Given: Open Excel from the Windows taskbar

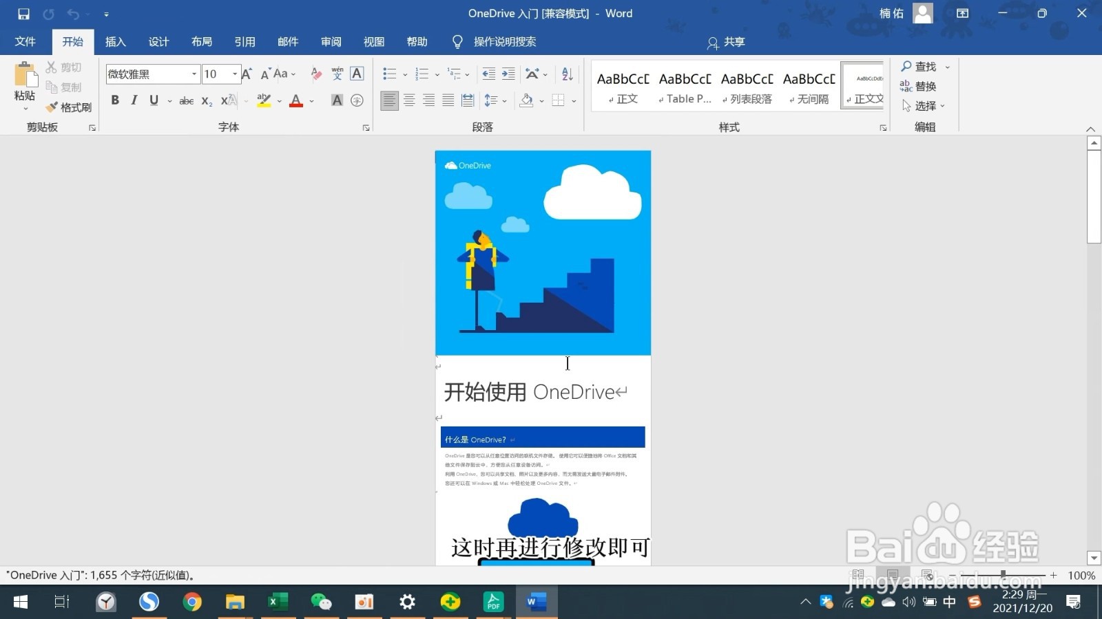Looking at the screenshot, I should click(x=278, y=602).
